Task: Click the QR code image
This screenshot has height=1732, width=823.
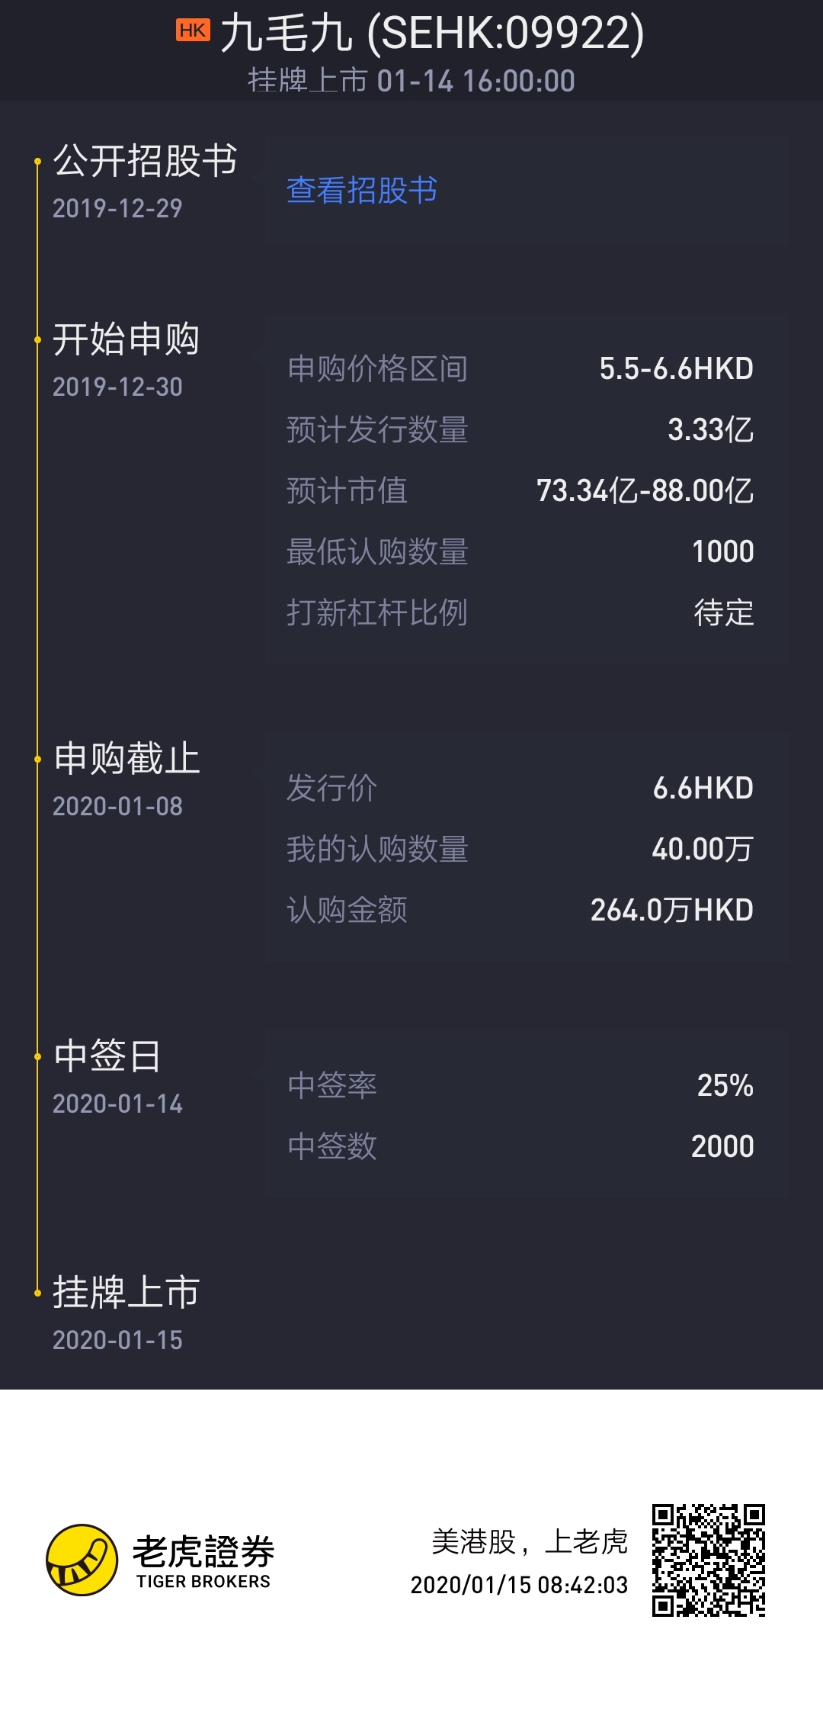Action: click(x=708, y=1560)
